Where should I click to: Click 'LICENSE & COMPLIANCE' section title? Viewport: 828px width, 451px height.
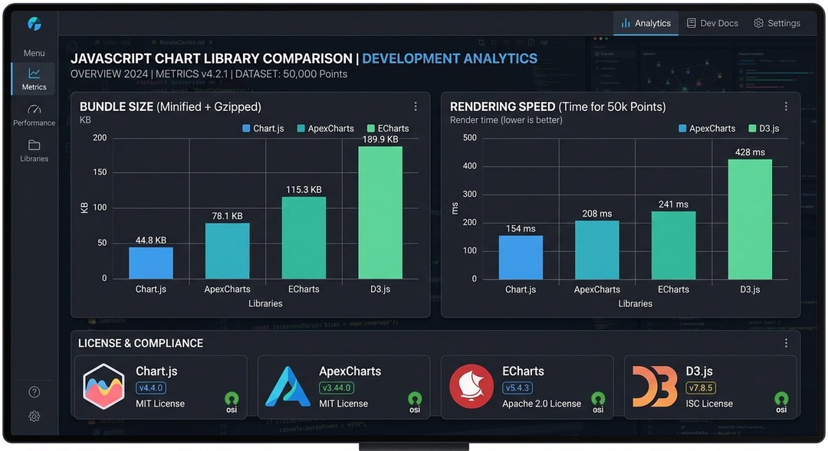point(140,343)
